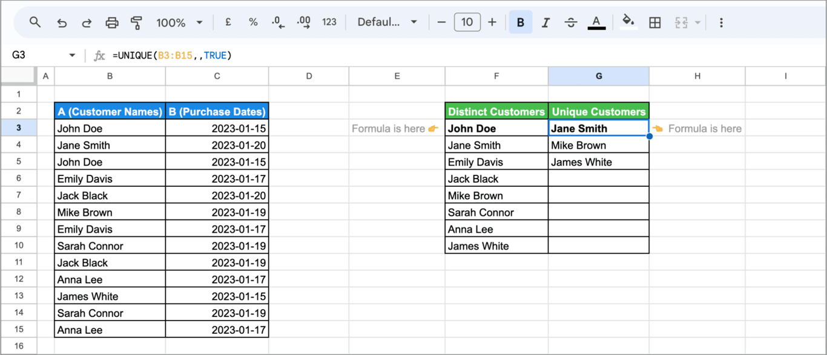Select column G header
This screenshot has width=827, height=355.
[599, 76]
